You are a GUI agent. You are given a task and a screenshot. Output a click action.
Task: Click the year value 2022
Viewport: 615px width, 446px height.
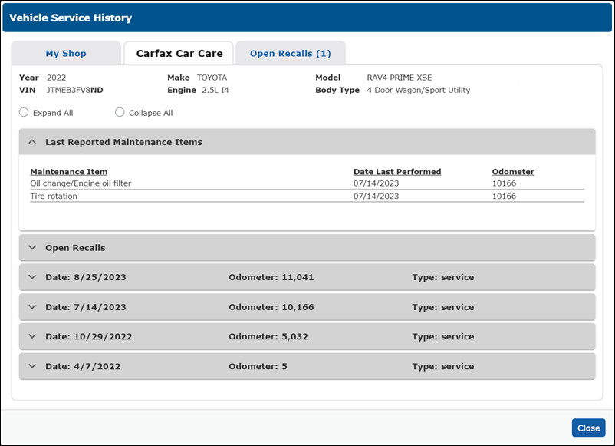coord(57,78)
